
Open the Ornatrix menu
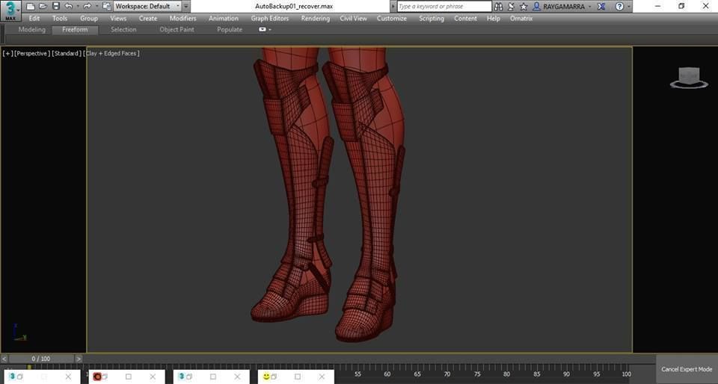521,18
